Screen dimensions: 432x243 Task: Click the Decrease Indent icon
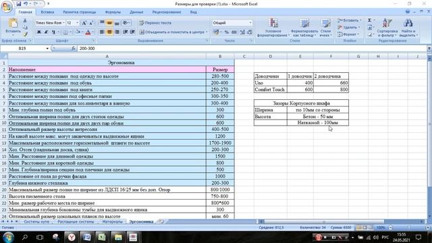pos(126,32)
